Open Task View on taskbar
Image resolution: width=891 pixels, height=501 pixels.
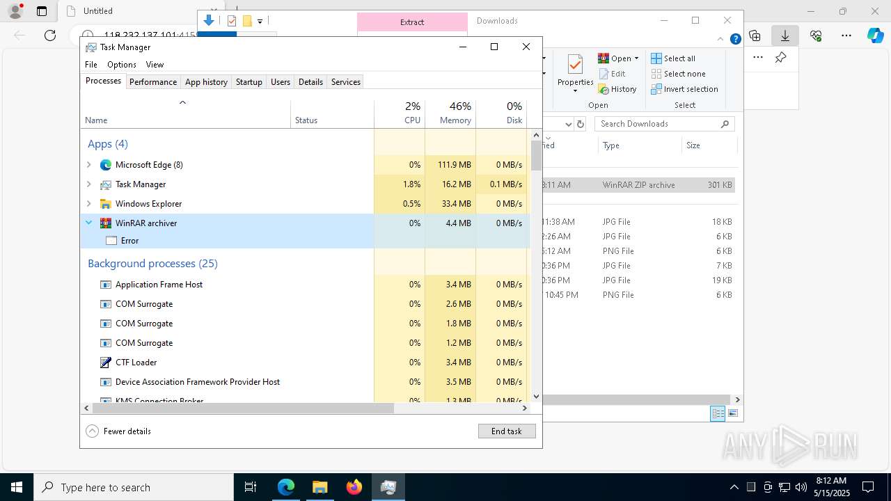pyautogui.click(x=251, y=487)
